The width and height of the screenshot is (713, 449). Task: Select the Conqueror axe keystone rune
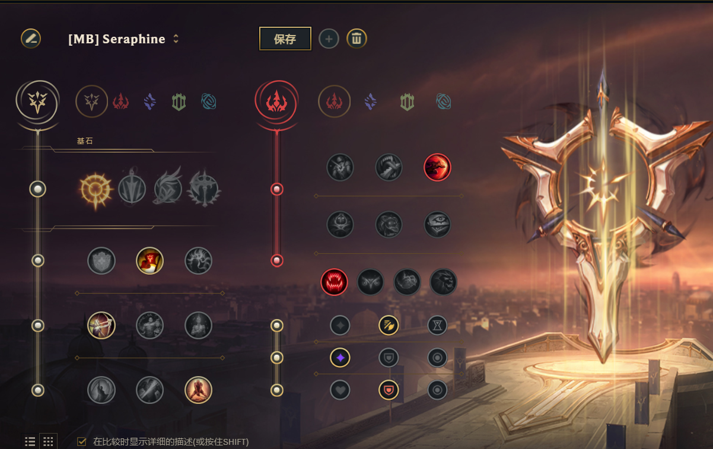pos(205,189)
